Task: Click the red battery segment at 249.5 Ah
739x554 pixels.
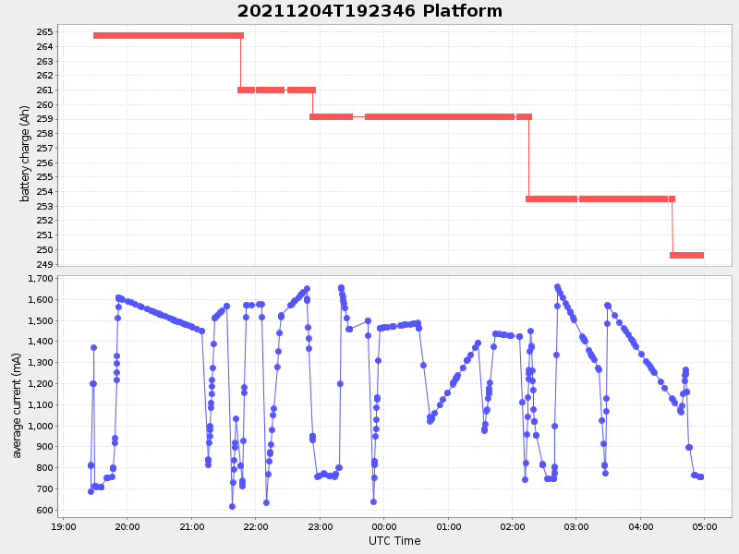Action: tap(686, 256)
